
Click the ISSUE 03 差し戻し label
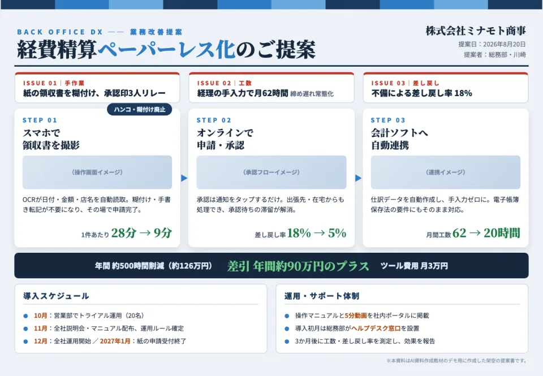(x=405, y=83)
